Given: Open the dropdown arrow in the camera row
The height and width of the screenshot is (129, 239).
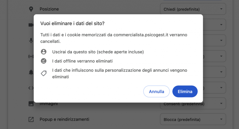Looking at the screenshot, I should coord(221,25).
